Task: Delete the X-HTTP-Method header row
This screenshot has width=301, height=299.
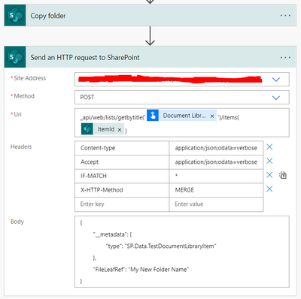Action: (x=269, y=189)
